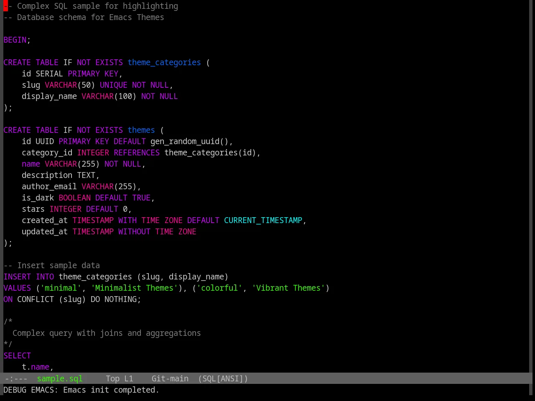Click the BEGIN keyword

[15, 40]
